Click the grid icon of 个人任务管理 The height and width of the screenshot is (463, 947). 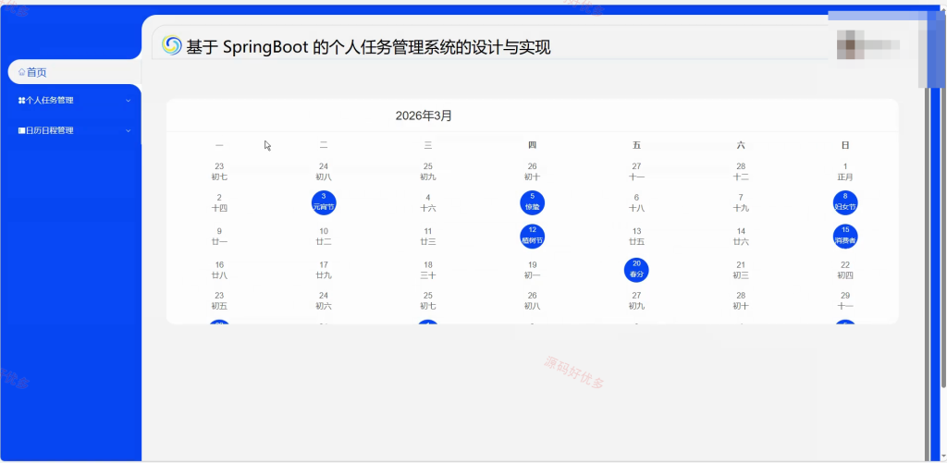[x=22, y=100]
